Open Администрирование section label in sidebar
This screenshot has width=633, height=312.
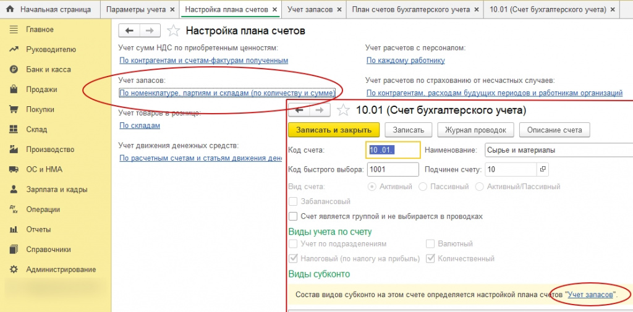[61, 269]
